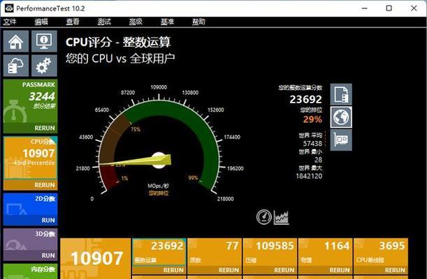Run the 2D分数 test

(48, 220)
